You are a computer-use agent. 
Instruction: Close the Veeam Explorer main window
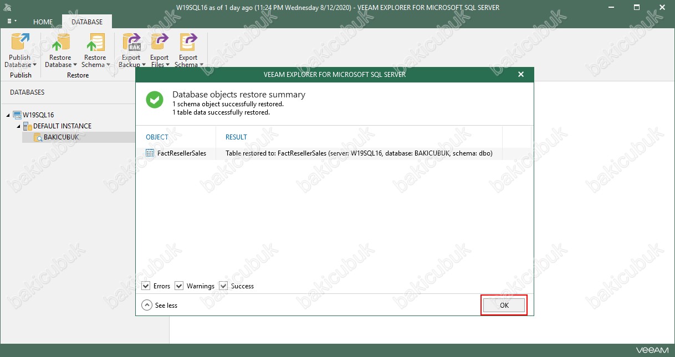click(661, 8)
